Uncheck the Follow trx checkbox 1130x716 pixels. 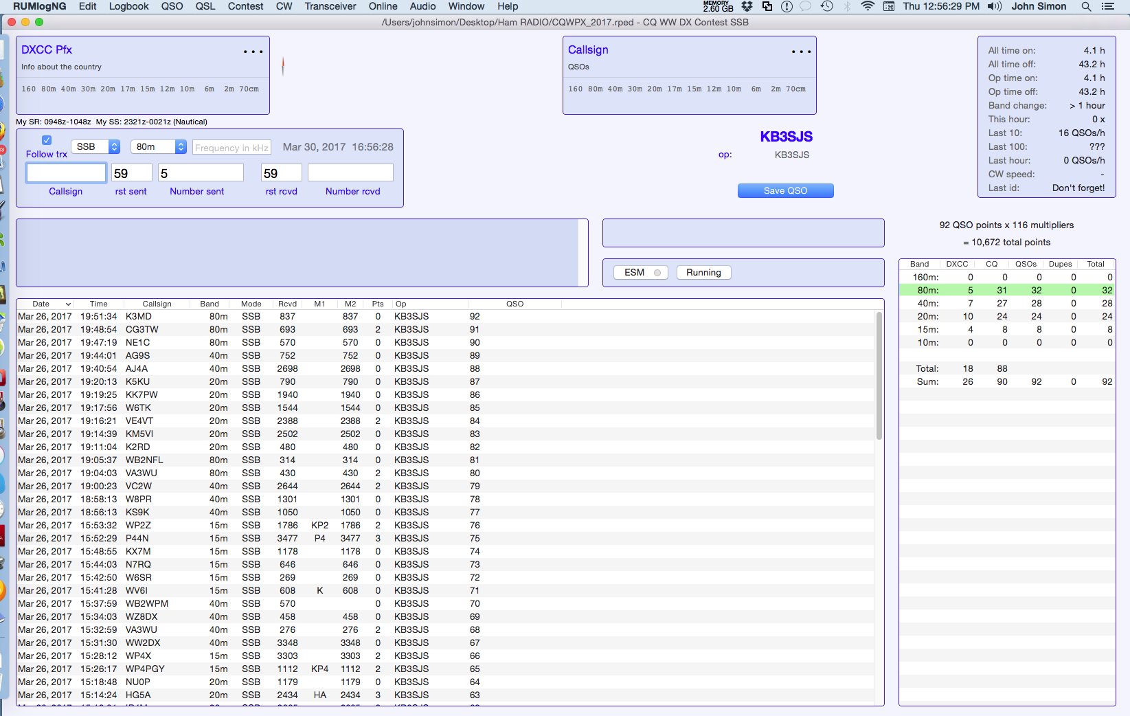tap(47, 140)
